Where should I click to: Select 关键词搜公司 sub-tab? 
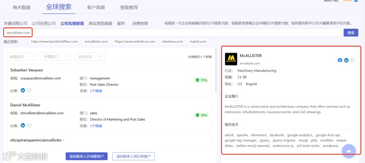[x=15, y=23]
